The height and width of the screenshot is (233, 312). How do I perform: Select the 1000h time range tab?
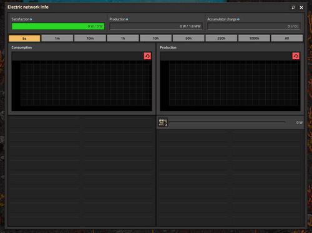coord(254,39)
